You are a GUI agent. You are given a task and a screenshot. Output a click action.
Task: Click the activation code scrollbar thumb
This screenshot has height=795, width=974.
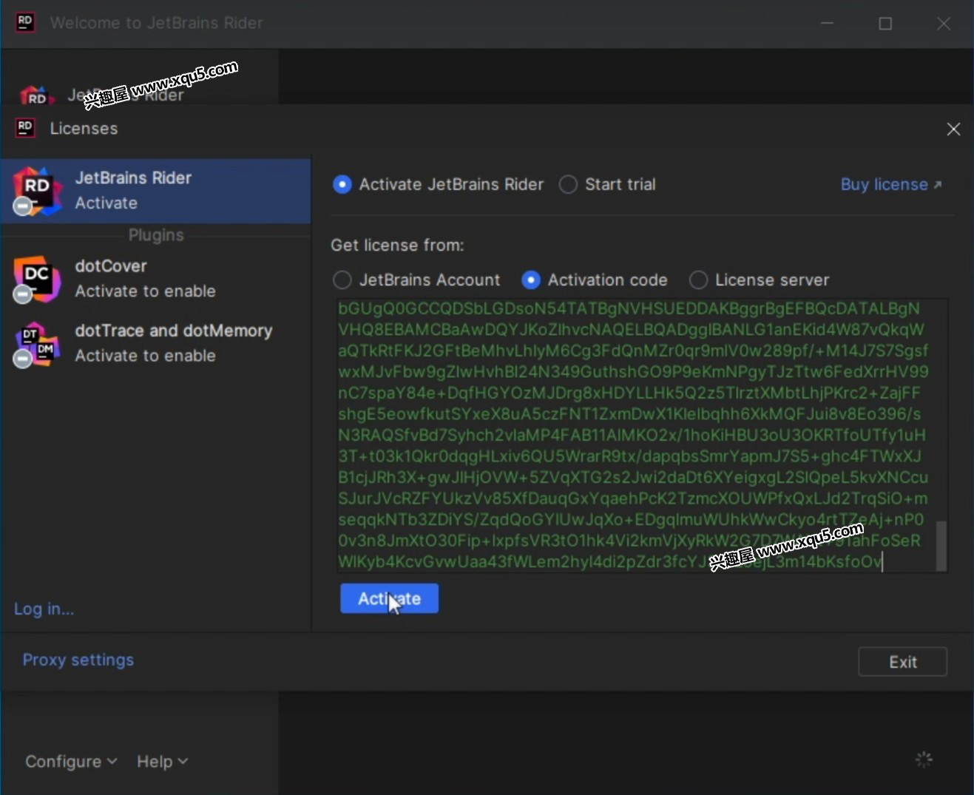pos(941,546)
